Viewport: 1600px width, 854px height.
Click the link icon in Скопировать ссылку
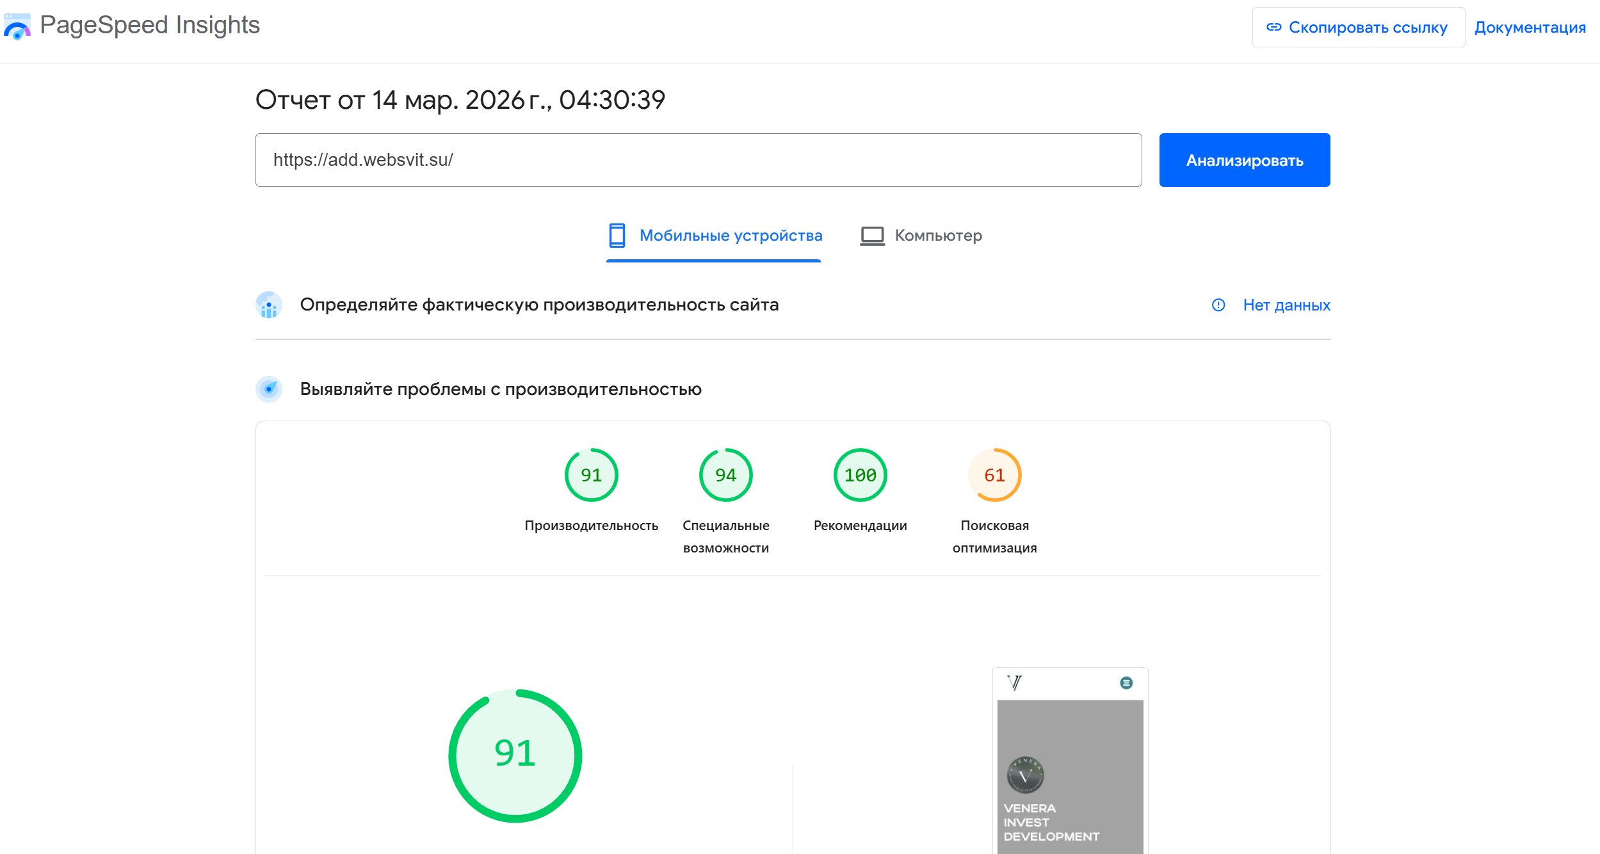[x=1273, y=27]
